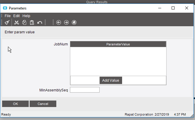The image size is (195, 120).
Task: Click the ParameterValue column header
Action: tap(118, 44)
